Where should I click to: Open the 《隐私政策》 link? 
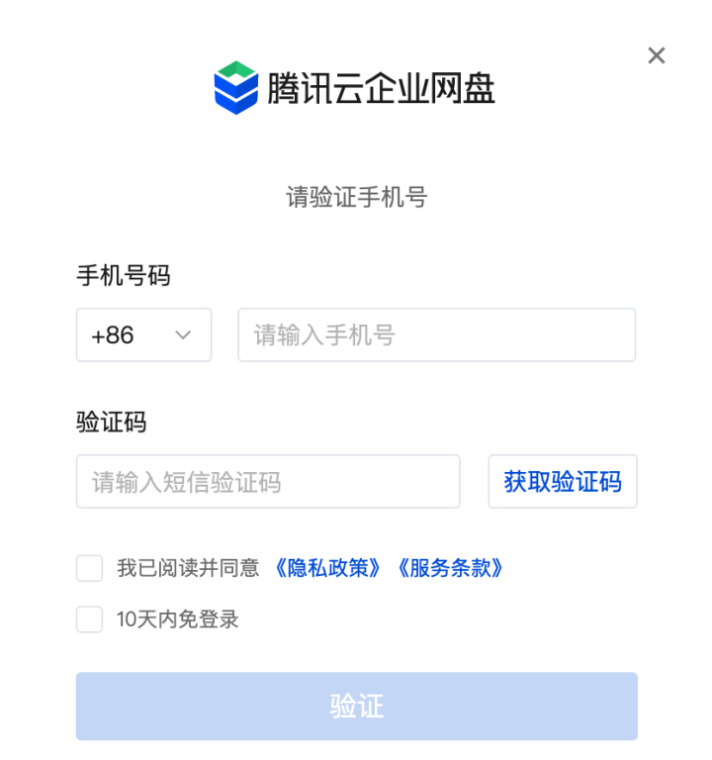327,568
